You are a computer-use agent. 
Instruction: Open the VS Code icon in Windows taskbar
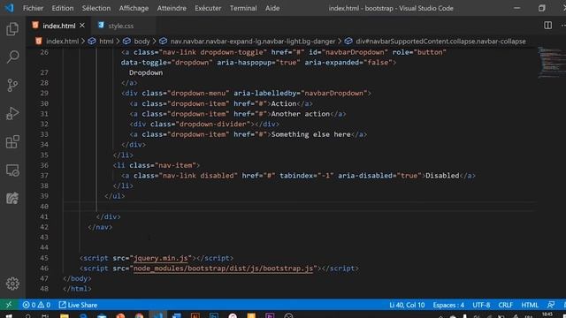(x=157, y=315)
